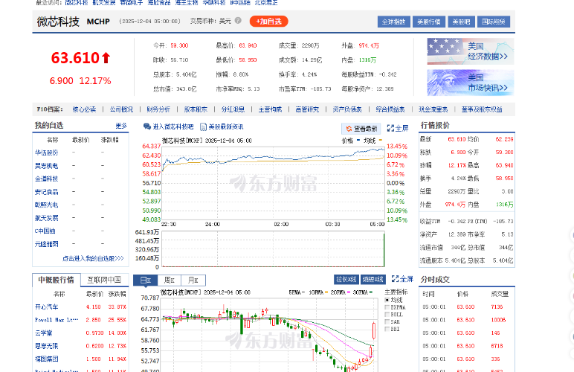Open Powell Max Ltd in the stock list
Screen dimensions: 574x372
click(x=57, y=320)
